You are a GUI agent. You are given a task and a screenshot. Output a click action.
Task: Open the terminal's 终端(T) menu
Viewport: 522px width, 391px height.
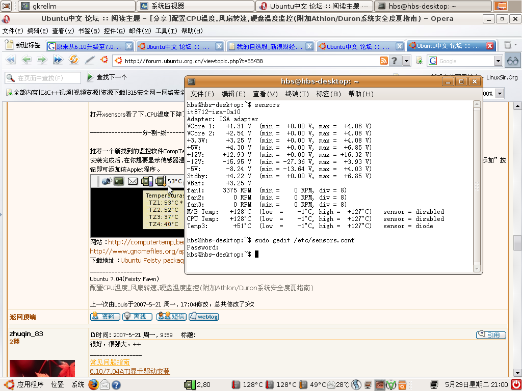[297, 94]
